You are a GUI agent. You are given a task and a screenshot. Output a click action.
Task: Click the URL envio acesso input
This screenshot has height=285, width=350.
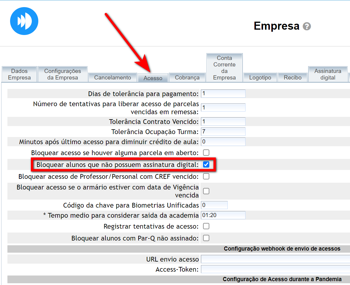(x=275, y=259)
